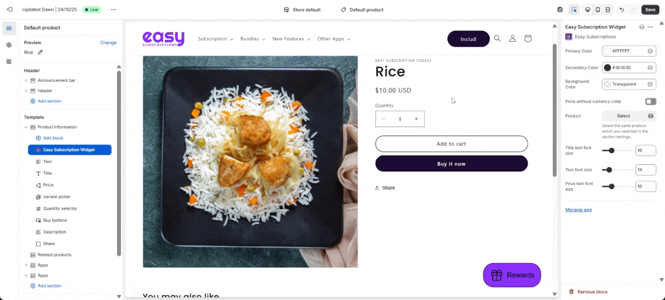Switch to fullscreen preview icon
The height and width of the screenshot is (300, 665).
[x=607, y=10]
